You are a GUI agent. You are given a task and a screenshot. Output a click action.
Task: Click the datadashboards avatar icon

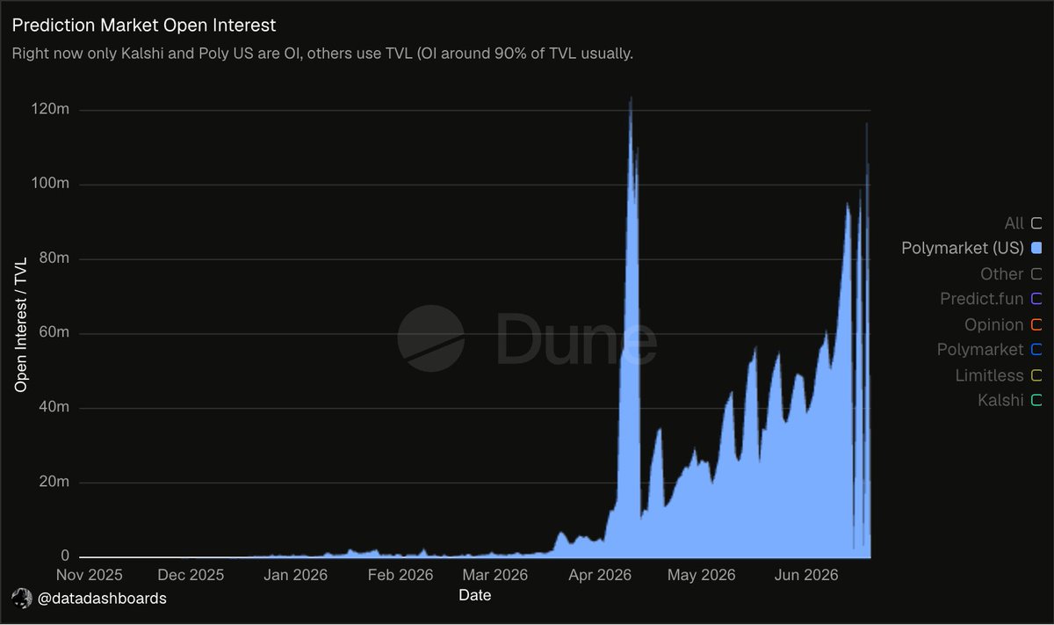coord(22,599)
